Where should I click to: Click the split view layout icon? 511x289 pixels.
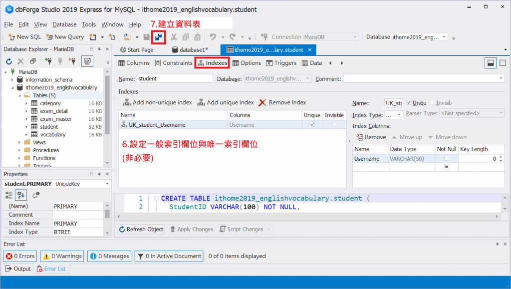pyautogui.click(x=490, y=63)
